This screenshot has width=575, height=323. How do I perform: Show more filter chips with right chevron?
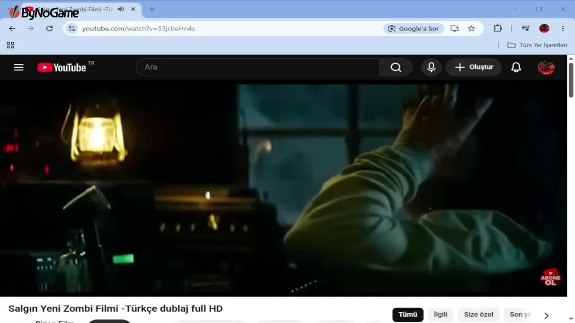click(x=546, y=315)
